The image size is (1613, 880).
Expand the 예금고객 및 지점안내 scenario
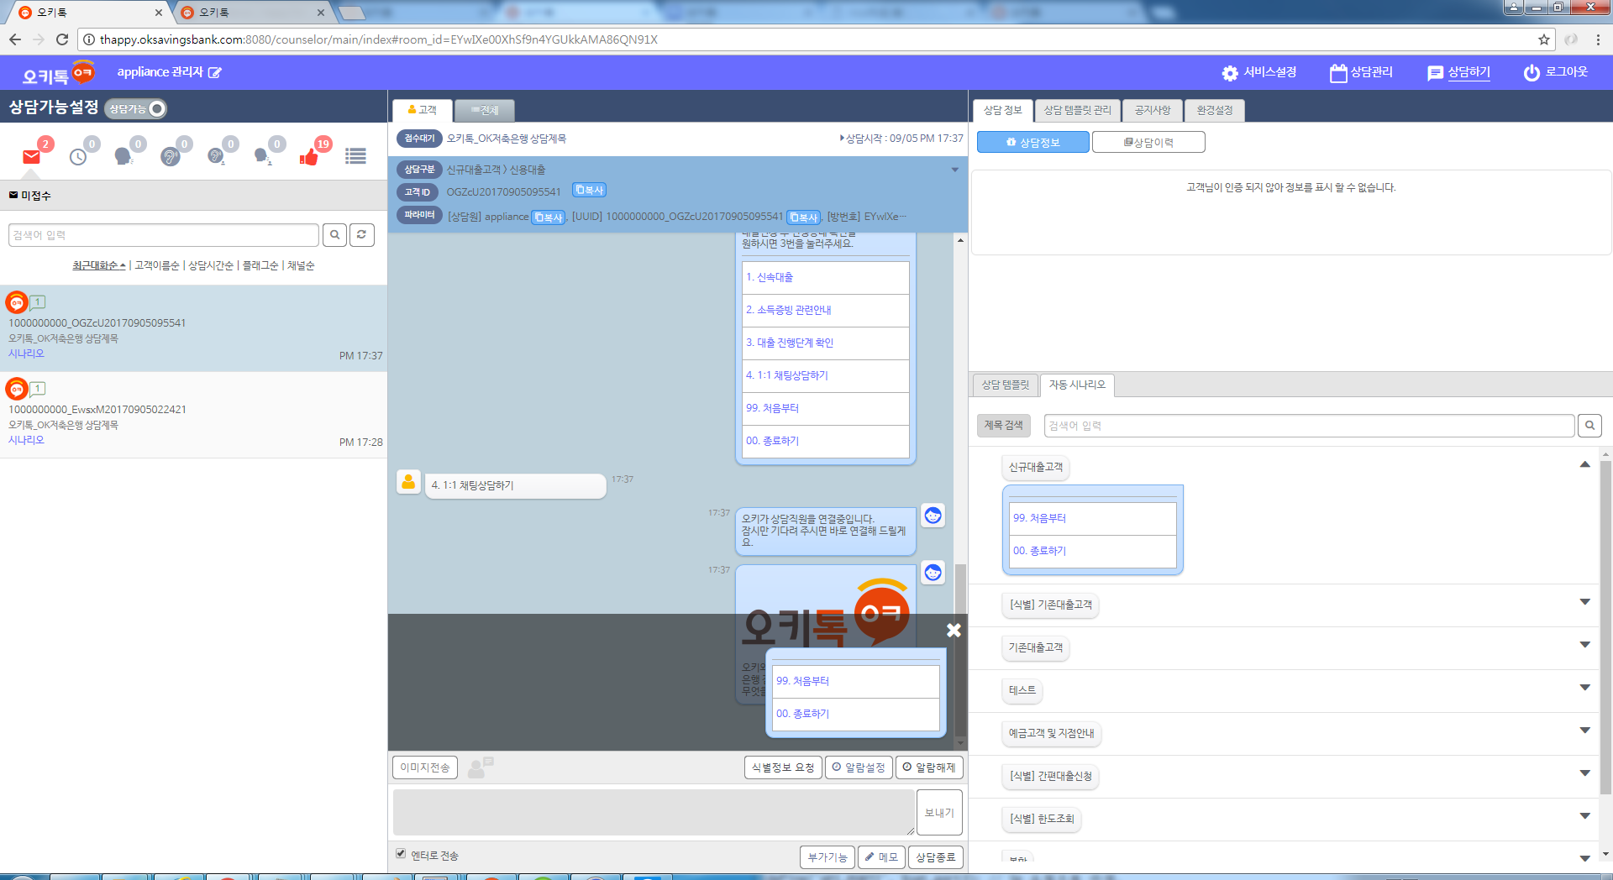[1584, 731]
